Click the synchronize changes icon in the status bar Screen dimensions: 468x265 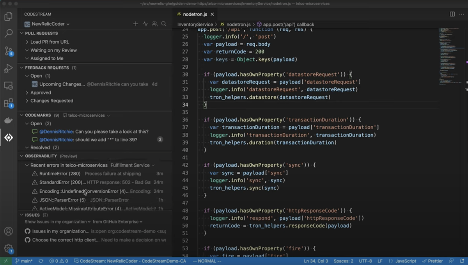tap(41, 261)
